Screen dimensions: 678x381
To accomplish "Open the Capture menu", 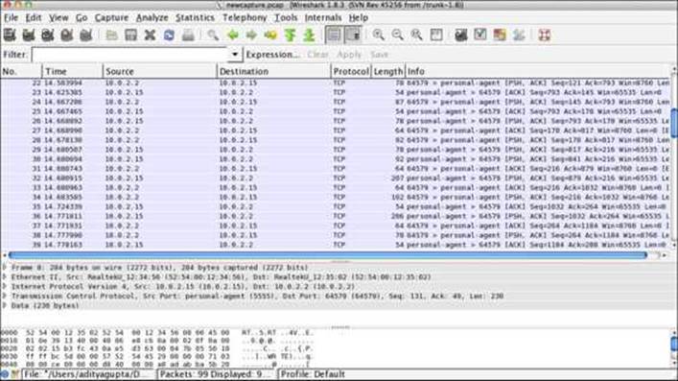I will pyautogui.click(x=111, y=17).
